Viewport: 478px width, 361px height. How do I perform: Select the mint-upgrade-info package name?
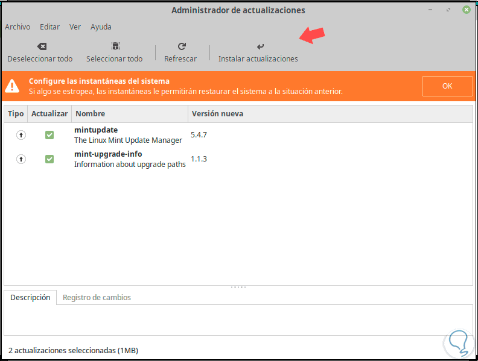[108, 154]
